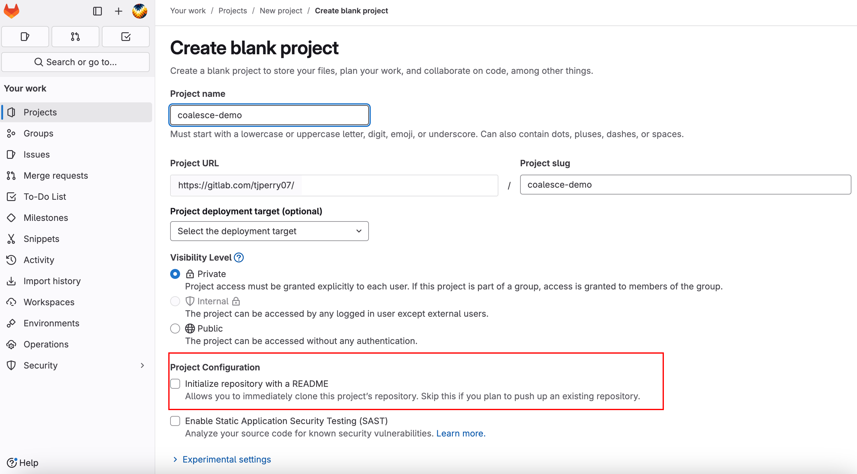Open the assigned issues icon in top bar
Viewport: 857px width, 474px height.
[25, 37]
